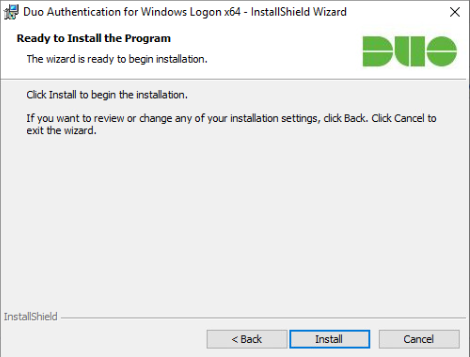The height and width of the screenshot is (357, 470).
Task: Click the horizontal divider beside the InstallShield label
Action: click(263, 318)
